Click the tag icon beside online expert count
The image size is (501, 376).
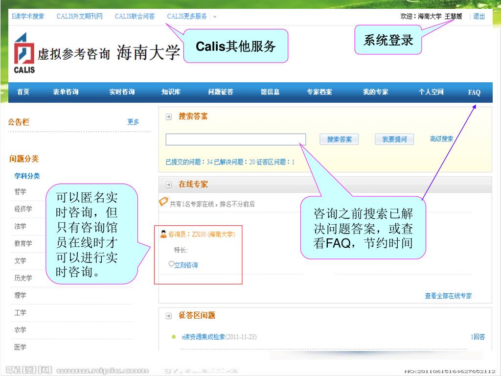coord(163,201)
